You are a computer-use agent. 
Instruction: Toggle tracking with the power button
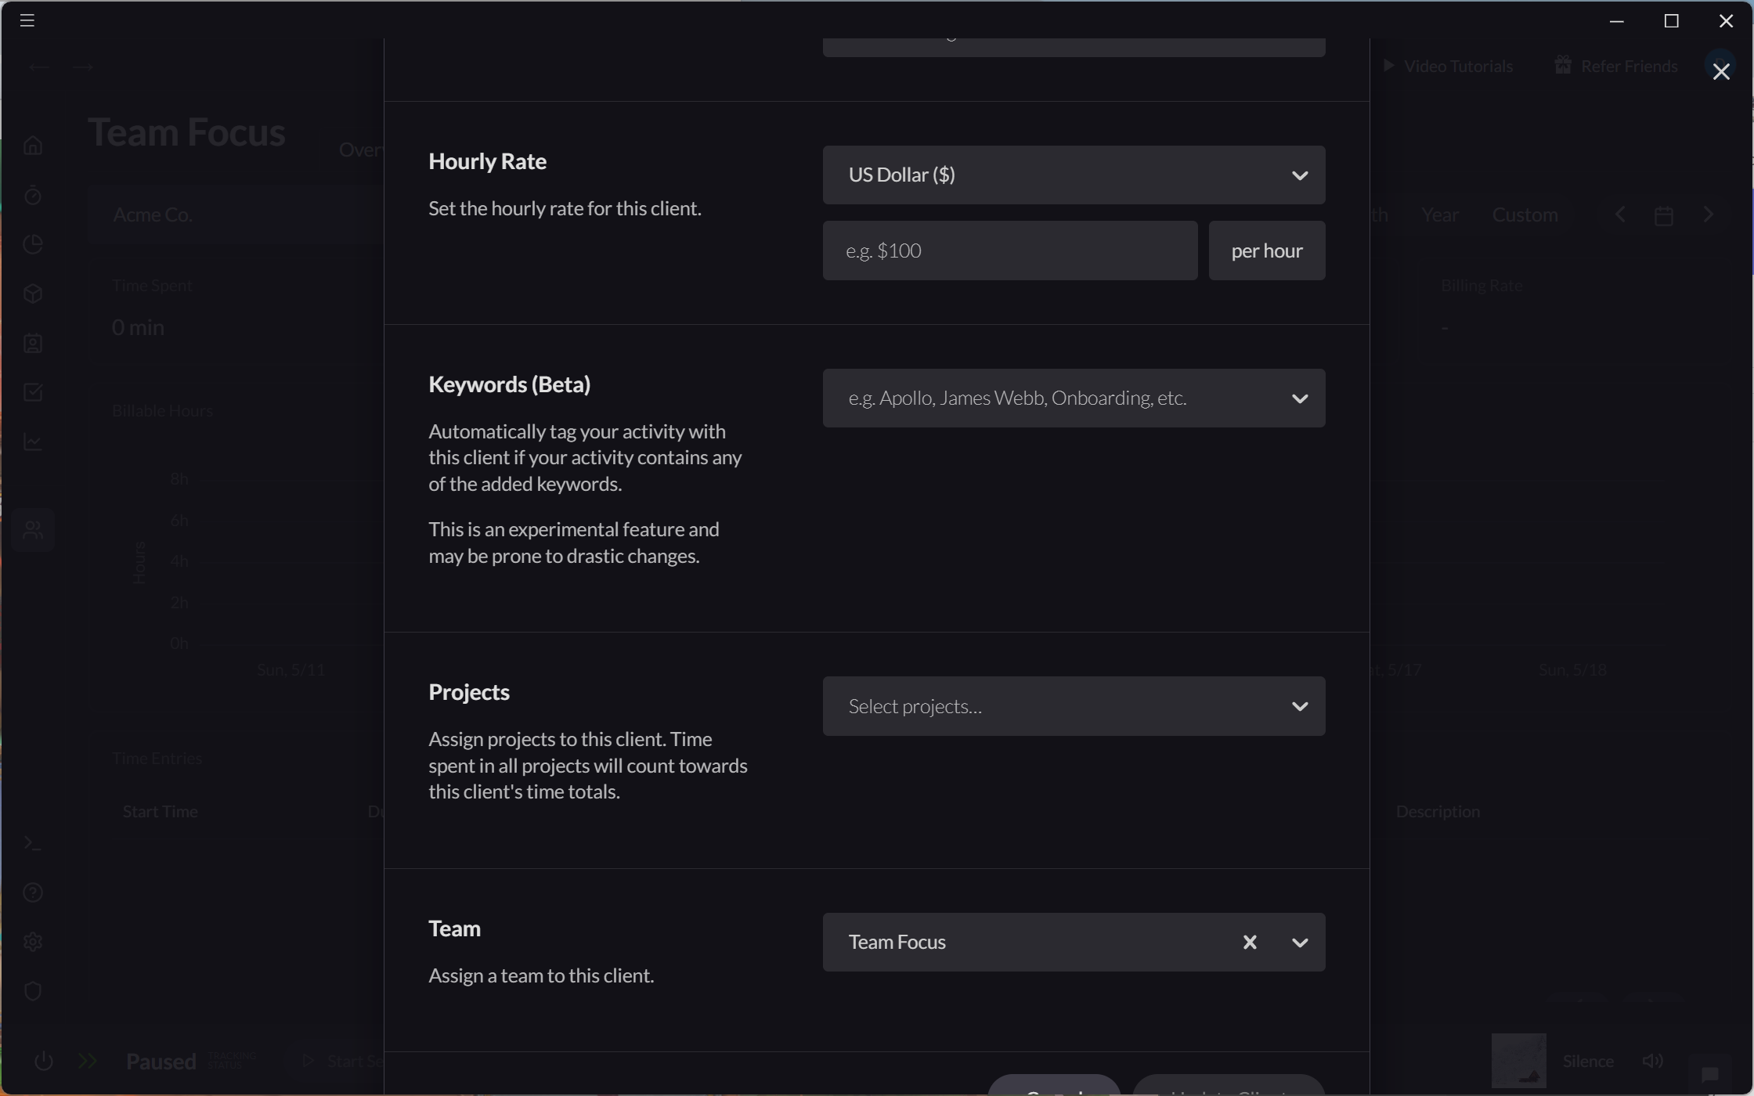(x=44, y=1061)
